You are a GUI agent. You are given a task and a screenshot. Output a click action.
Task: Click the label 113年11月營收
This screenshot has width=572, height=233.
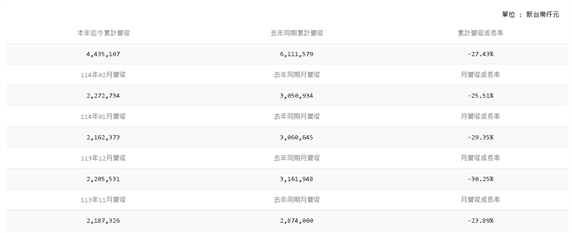coord(103,199)
